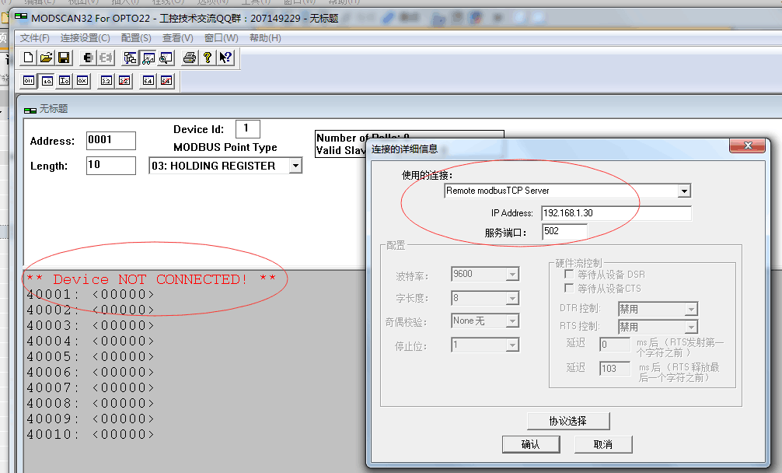Open the 配置(S) menu
The image size is (782, 473).
136,38
